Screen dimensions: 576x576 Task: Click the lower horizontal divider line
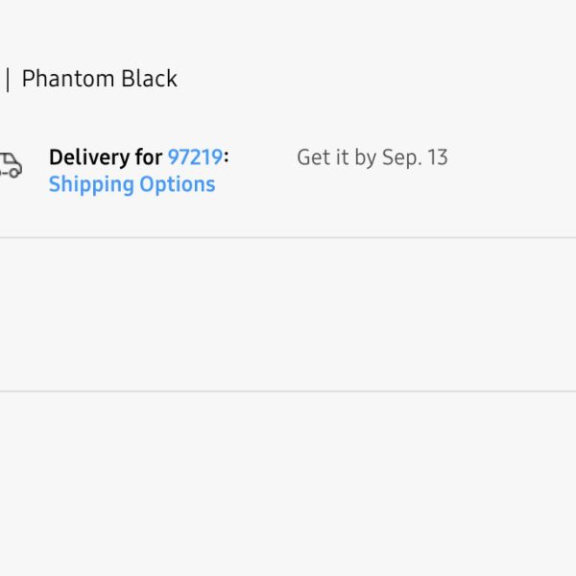coord(288,391)
